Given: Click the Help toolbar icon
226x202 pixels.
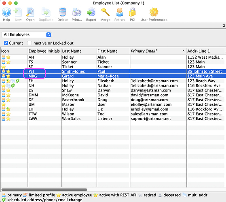Looking at the screenshot, I should [6, 12].
